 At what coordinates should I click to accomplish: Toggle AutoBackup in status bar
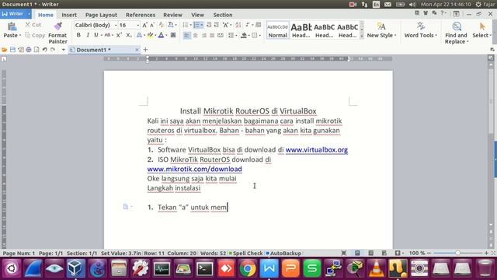(283, 254)
